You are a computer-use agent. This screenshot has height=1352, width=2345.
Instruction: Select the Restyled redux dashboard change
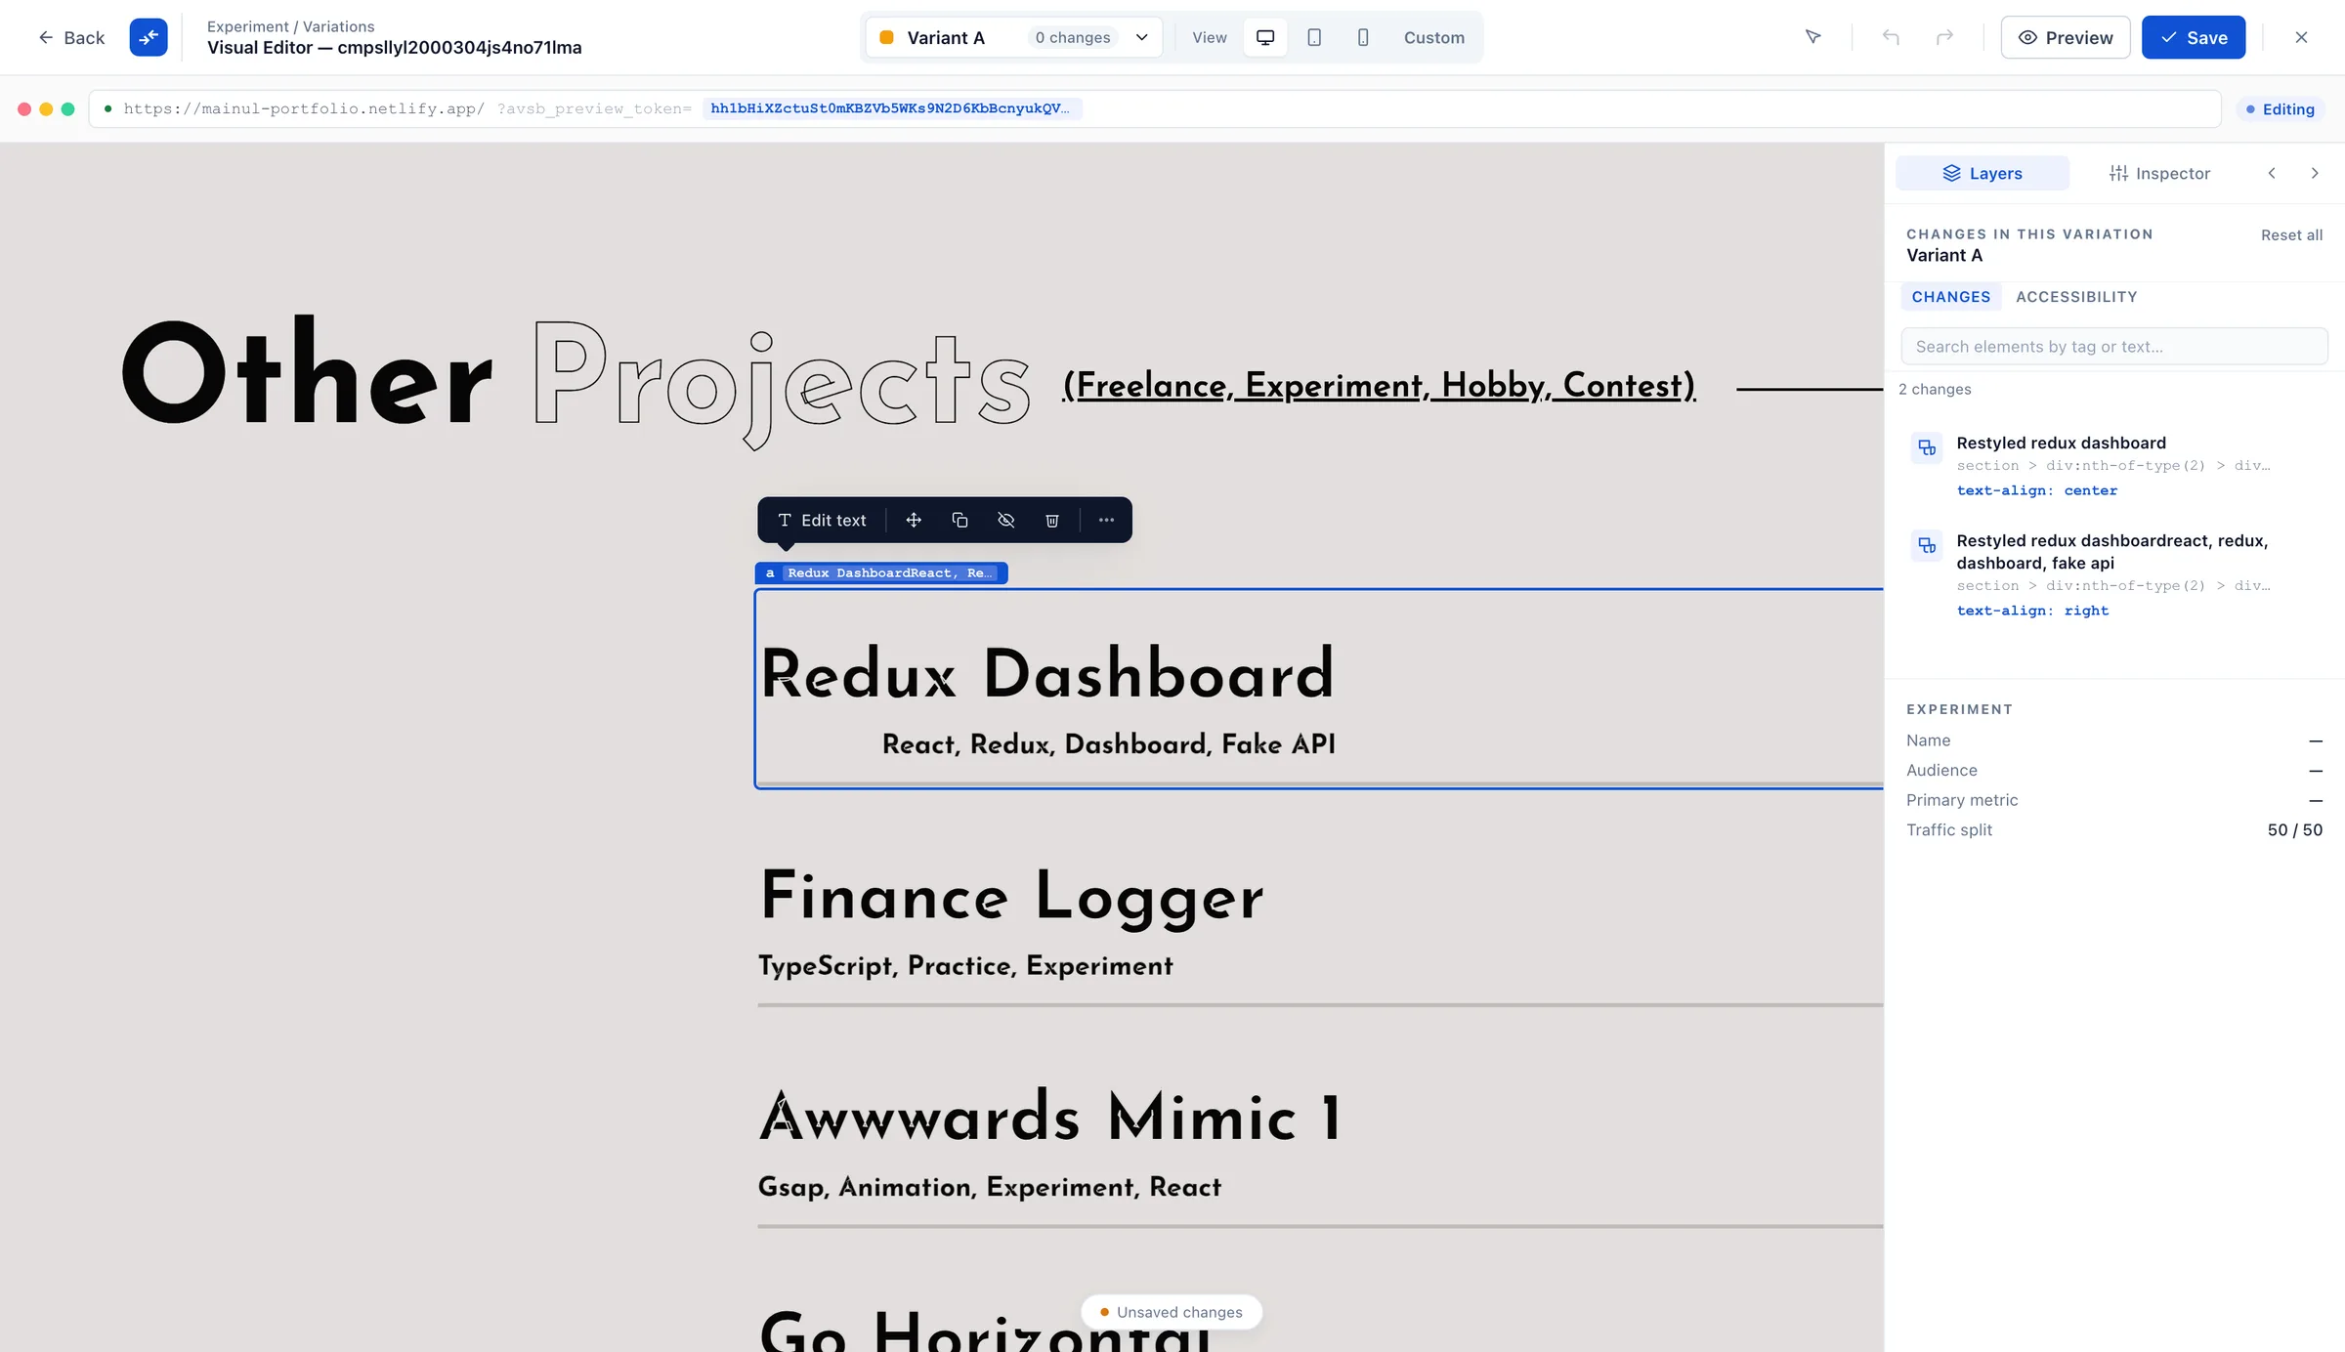[2113, 466]
